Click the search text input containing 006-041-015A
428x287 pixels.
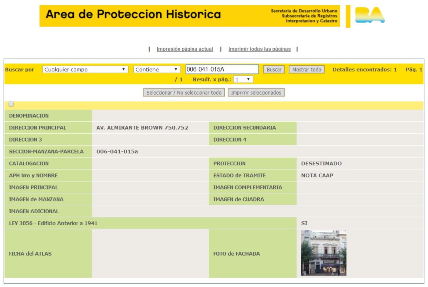(x=223, y=69)
